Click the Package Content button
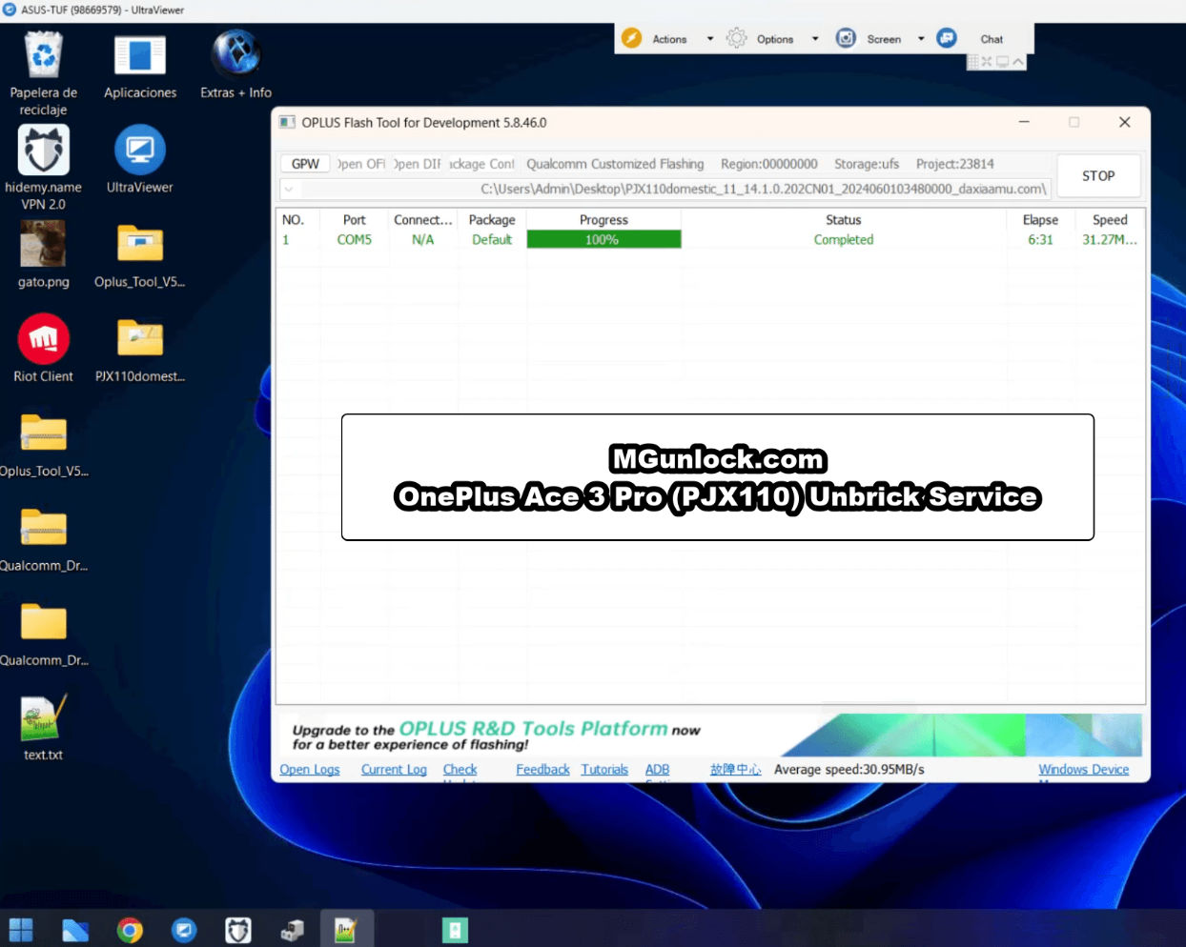 pos(481,164)
